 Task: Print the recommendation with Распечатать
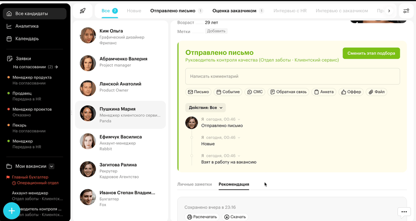coord(202,217)
